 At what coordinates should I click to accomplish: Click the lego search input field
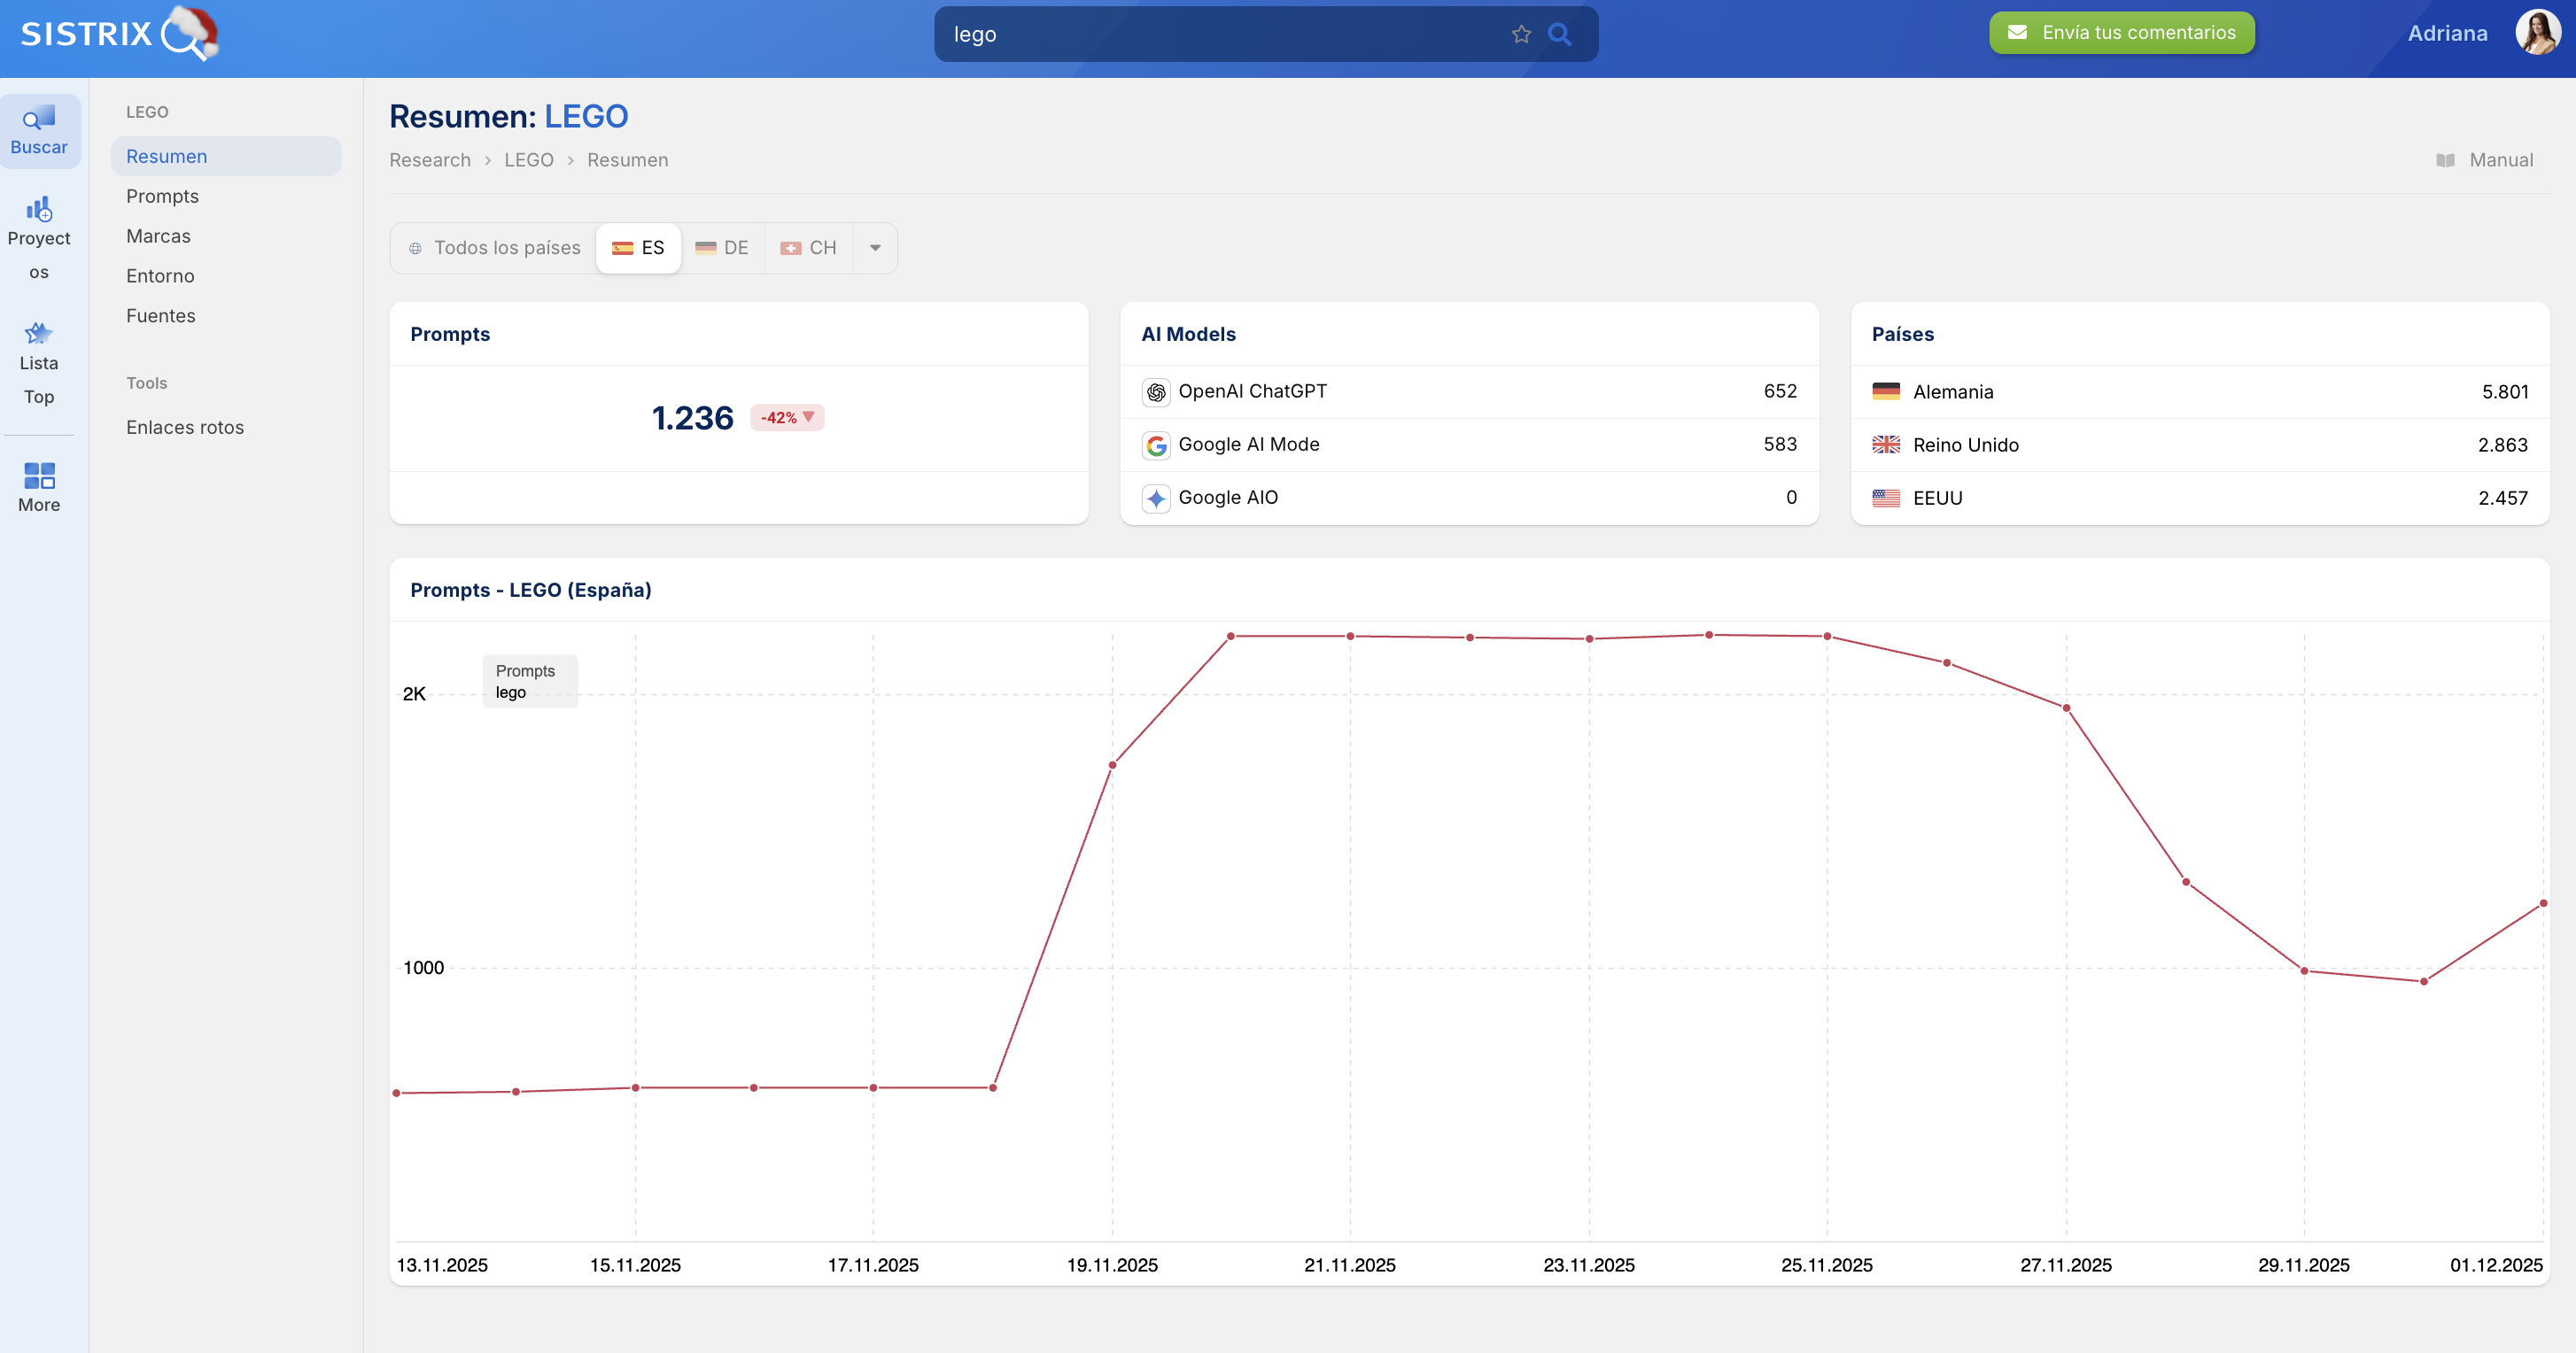pyautogui.click(x=1220, y=34)
